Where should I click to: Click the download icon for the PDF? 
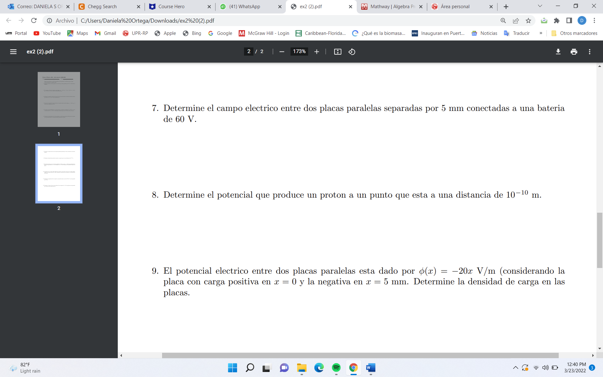tap(558, 52)
